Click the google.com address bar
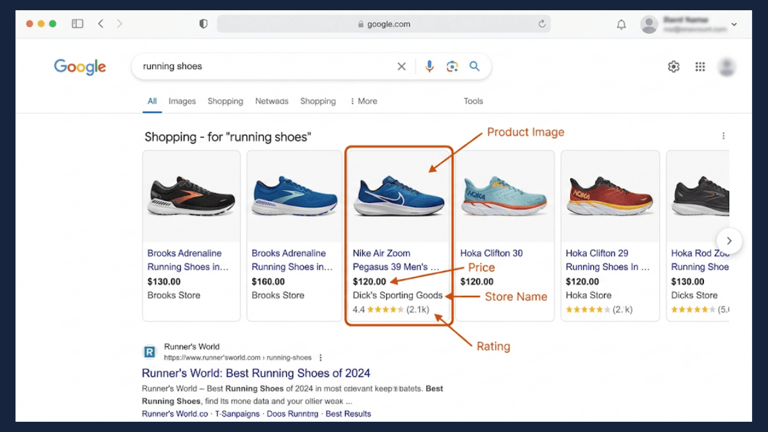Viewport: 768px width, 432px height. (383, 24)
